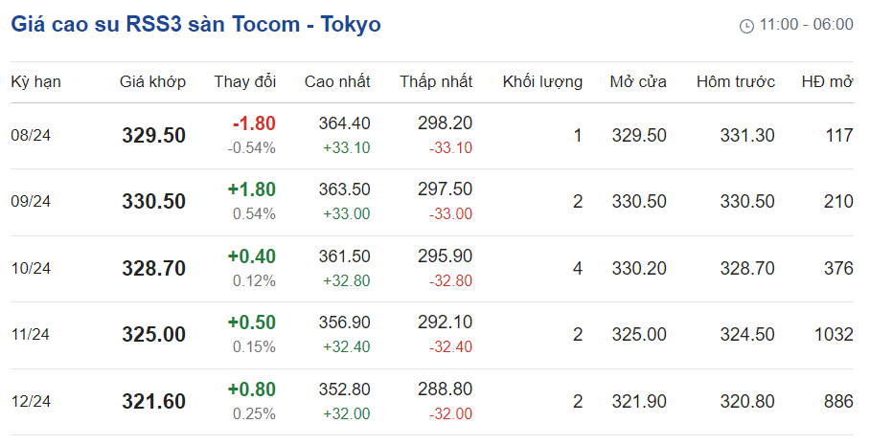
Task: Click the 329.50 matched price
Action: point(153,136)
